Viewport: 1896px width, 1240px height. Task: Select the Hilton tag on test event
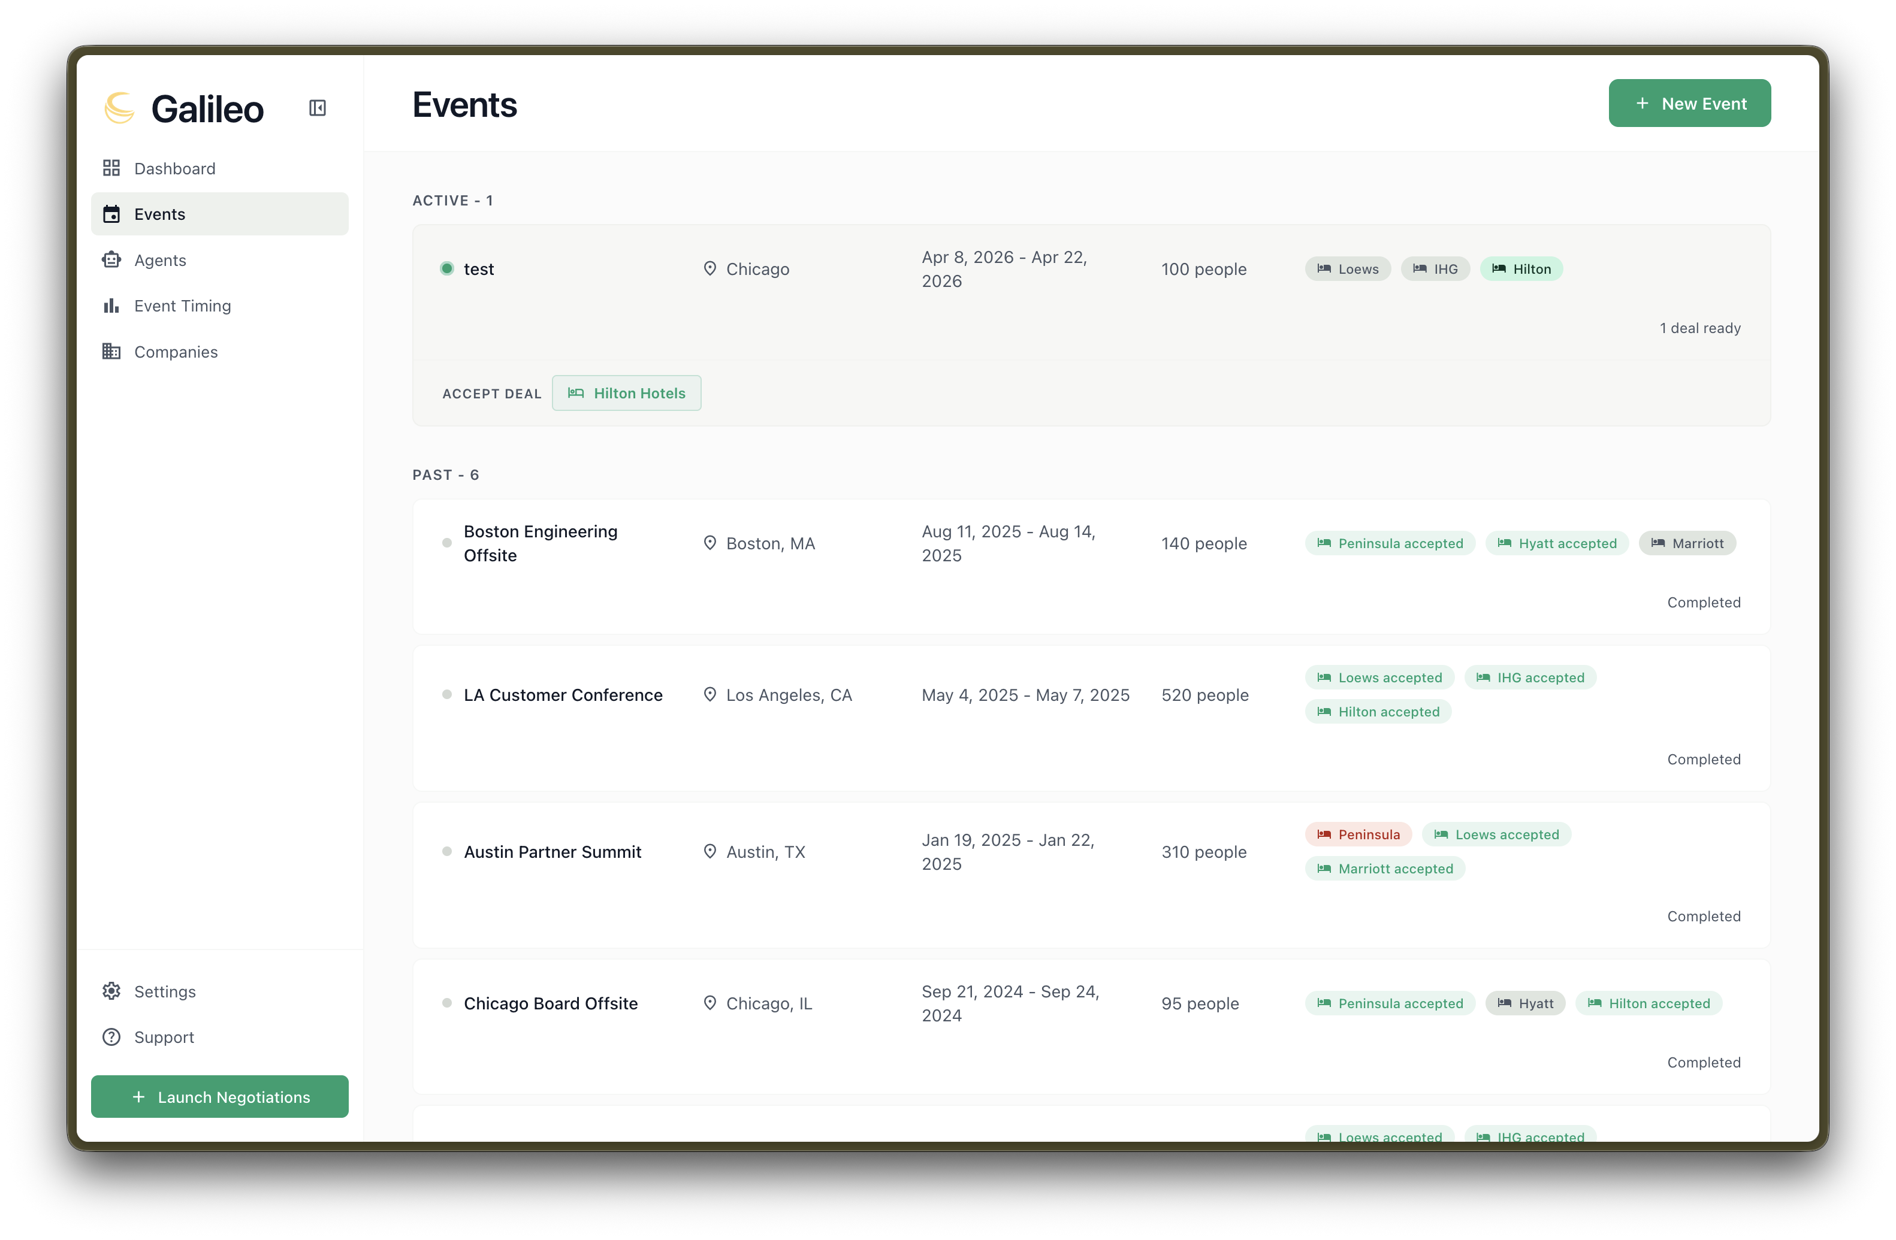tap(1521, 268)
